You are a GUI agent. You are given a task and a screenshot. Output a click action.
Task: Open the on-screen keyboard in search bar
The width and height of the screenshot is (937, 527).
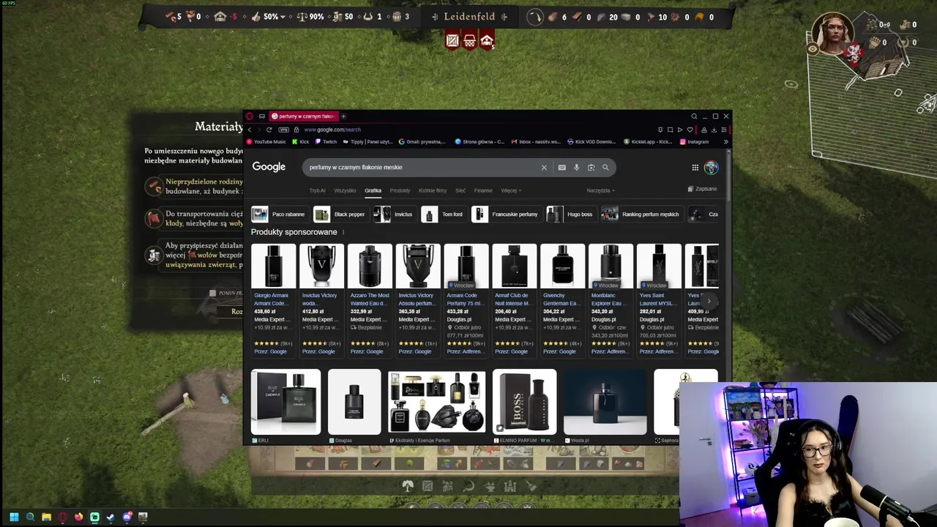click(x=561, y=168)
